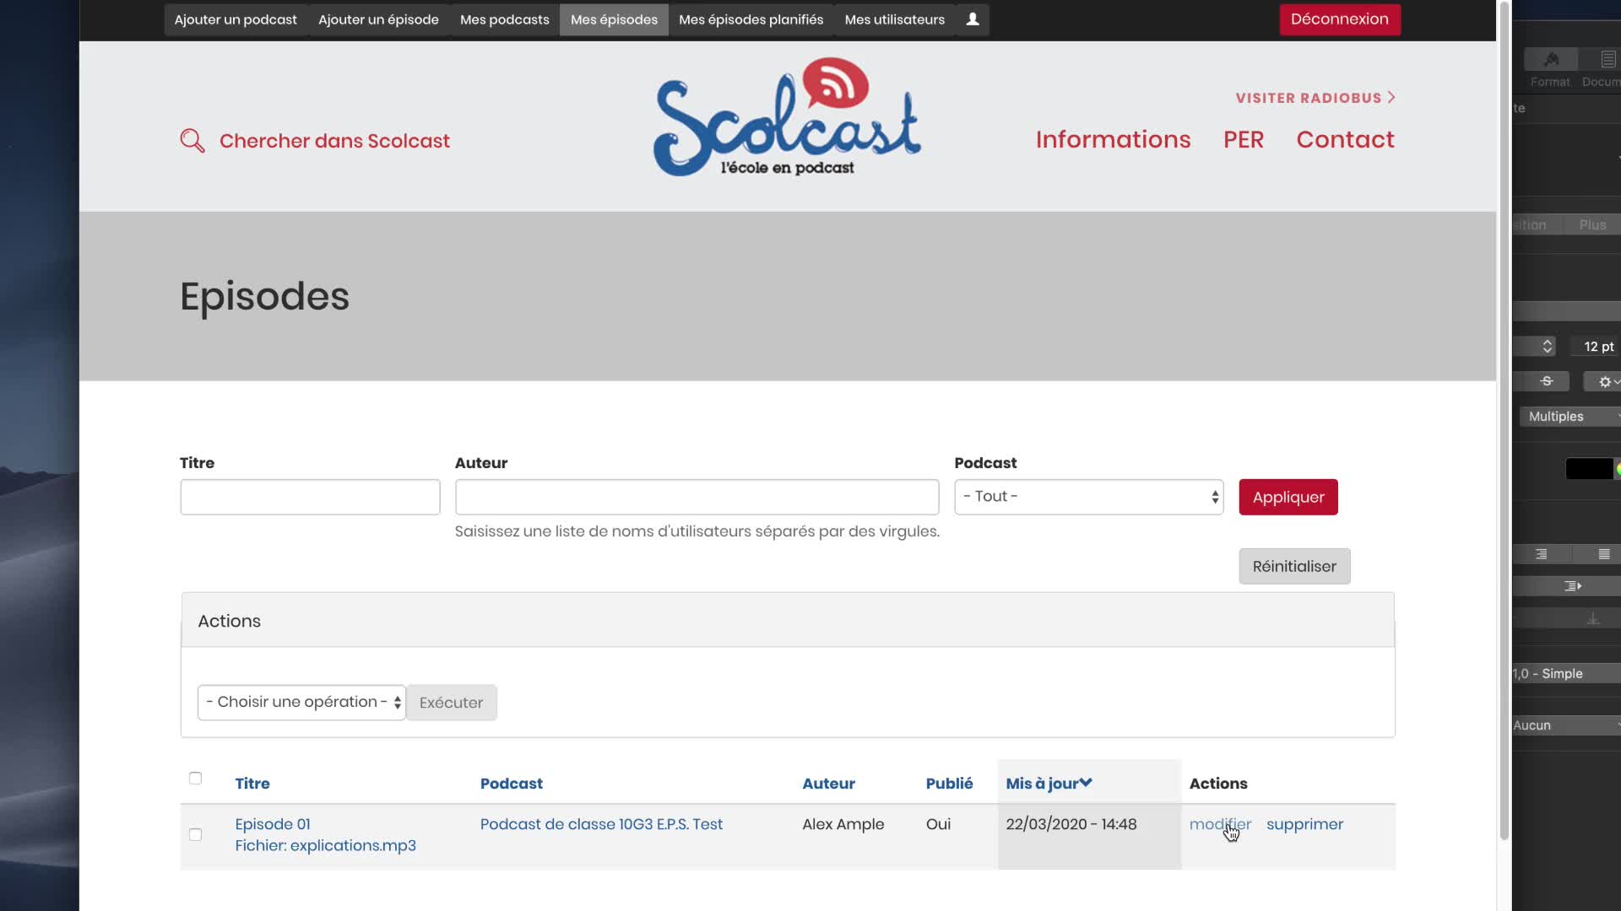The height and width of the screenshot is (911, 1621).
Task: Click the search magnifier icon
Action: pyautogui.click(x=192, y=140)
